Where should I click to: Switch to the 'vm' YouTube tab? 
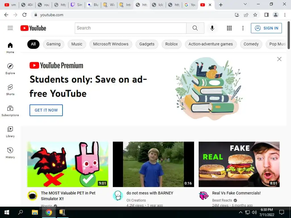point(11,5)
